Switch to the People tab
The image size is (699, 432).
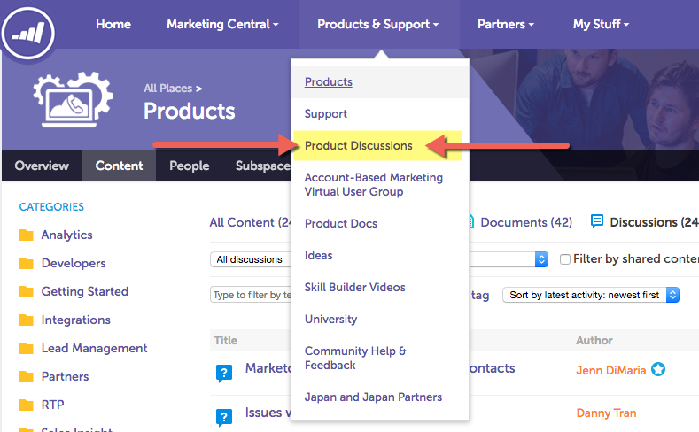(x=189, y=166)
